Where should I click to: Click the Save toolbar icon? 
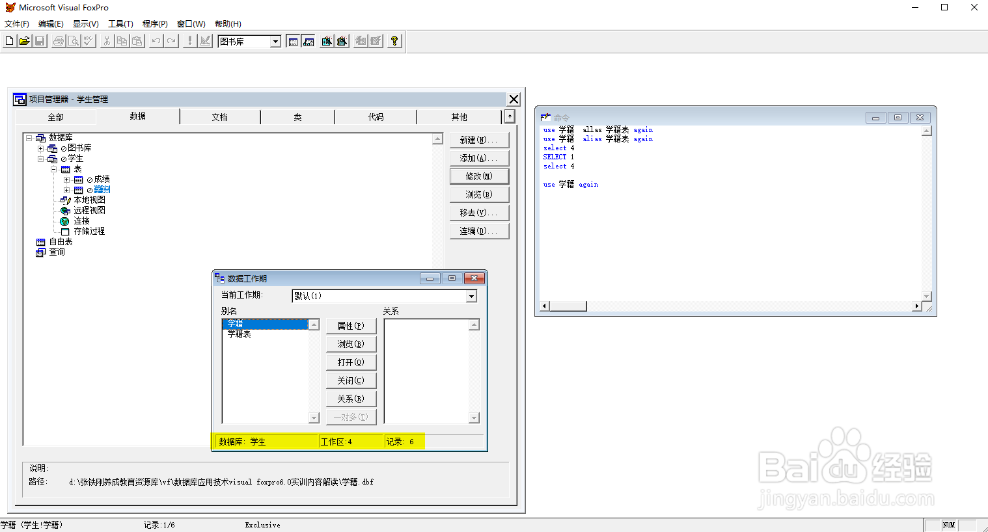click(x=39, y=41)
